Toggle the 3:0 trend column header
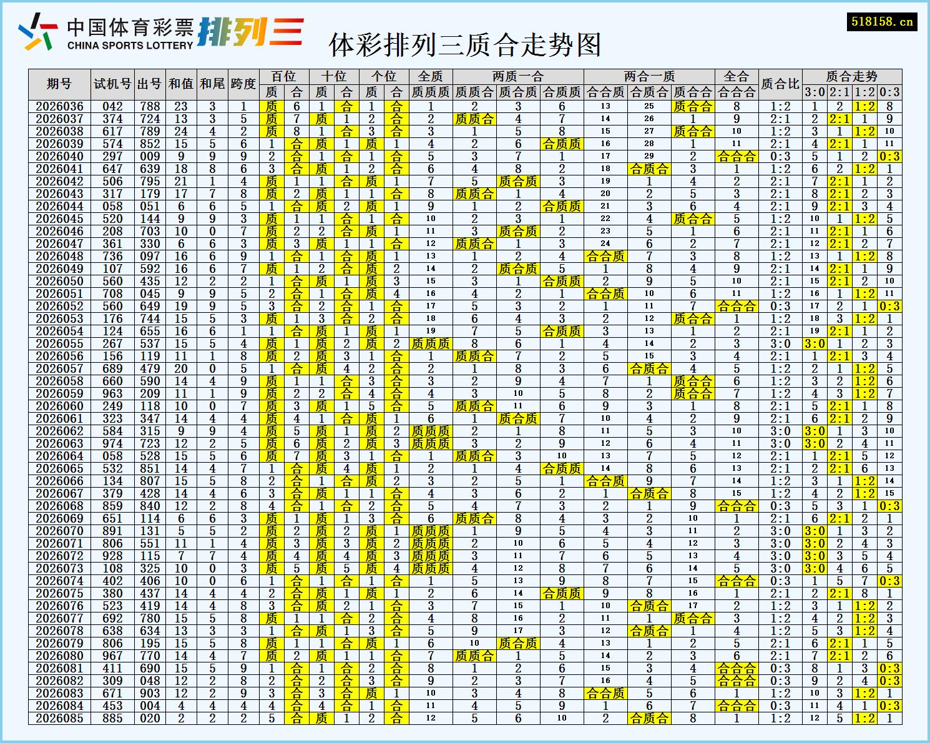The image size is (930, 743). (x=815, y=91)
